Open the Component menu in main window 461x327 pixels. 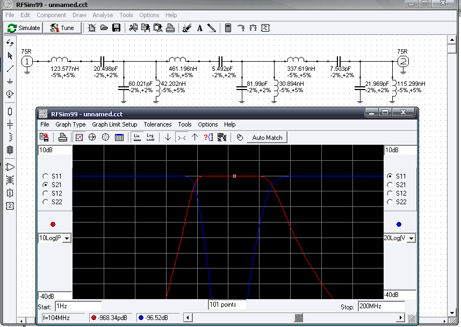pyautogui.click(x=51, y=15)
